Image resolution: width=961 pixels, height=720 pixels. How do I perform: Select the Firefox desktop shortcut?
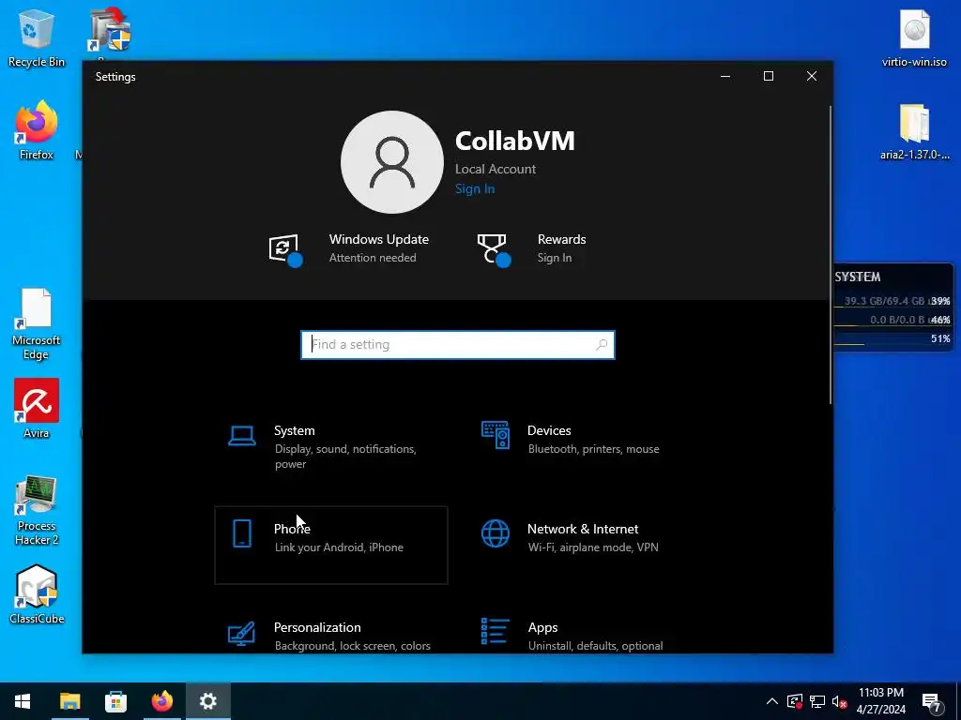tap(37, 131)
